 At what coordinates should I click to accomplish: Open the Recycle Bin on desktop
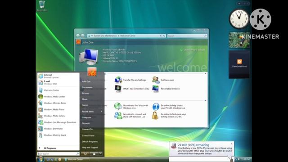point(42,6)
